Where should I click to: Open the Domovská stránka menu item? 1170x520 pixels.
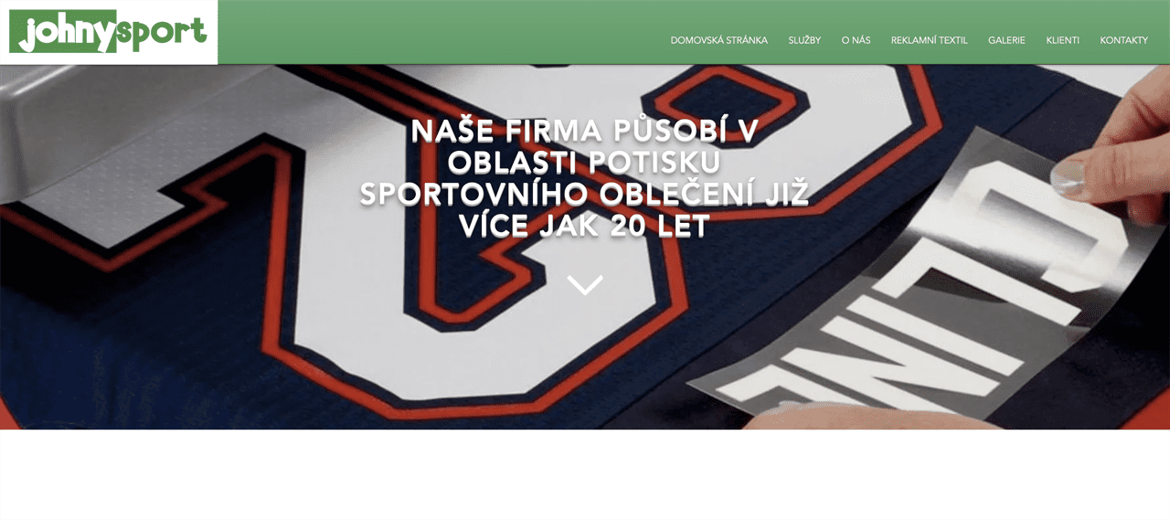click(x=718, y=40)
